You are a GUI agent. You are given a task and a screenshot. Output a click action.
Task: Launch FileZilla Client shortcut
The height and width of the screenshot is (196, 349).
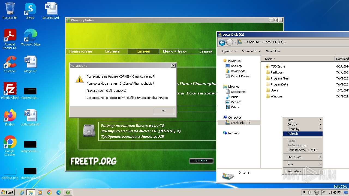click(10, 91)
